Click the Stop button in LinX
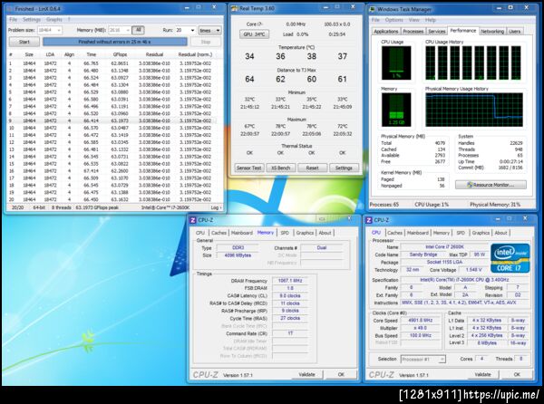This screenshot has height=404, width=544. [x=206, y=42]
